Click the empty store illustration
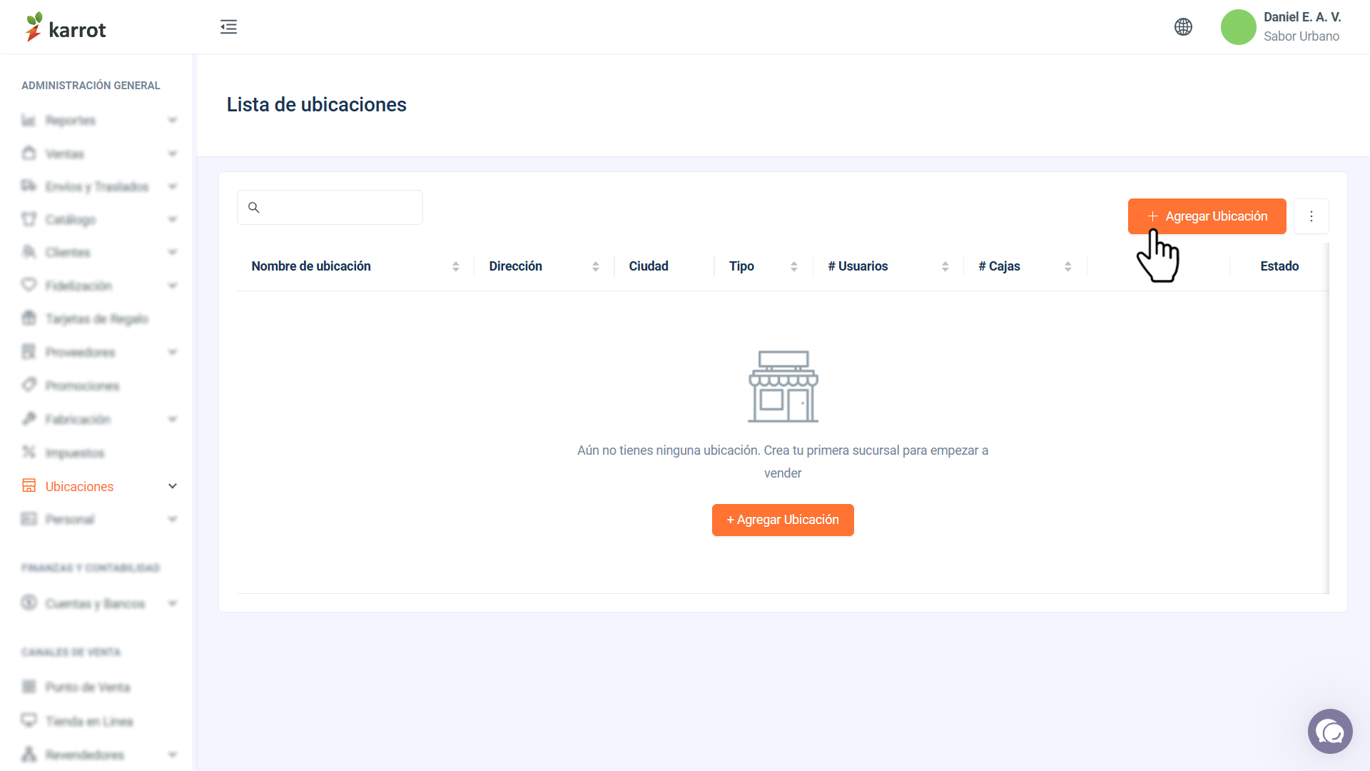This screenshot has width=1370, height=771. point(783,386)
